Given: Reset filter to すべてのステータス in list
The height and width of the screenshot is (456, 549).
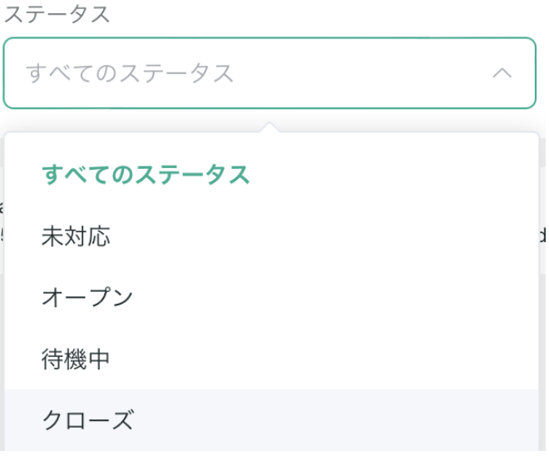Looking at the screenshot, I should point(146,176).
